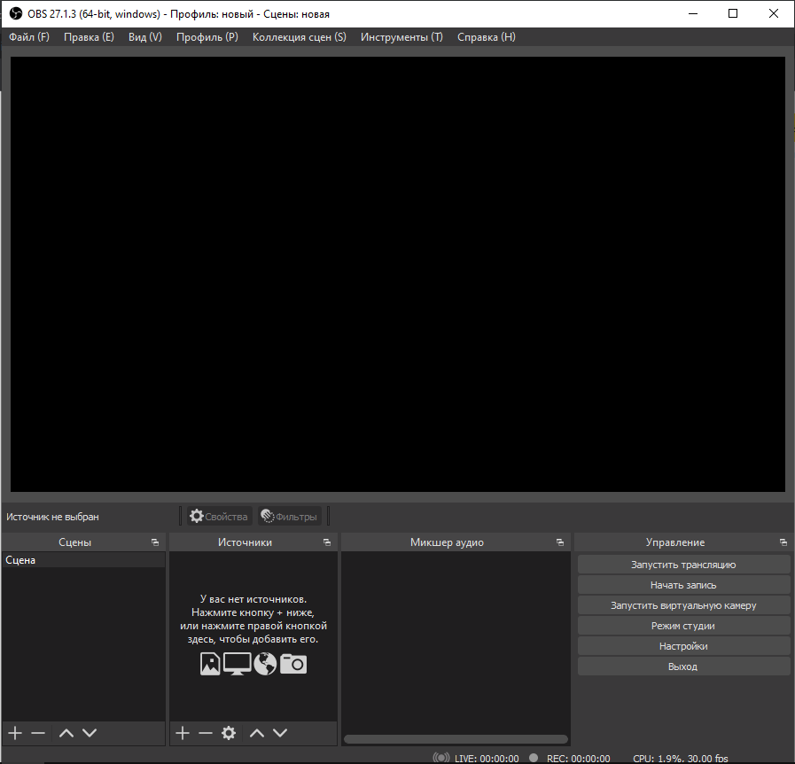This screenshot has height=764, width=795.
Task: Click the audio mixer horizontal scrollbar
Action: tap(456, 739)
